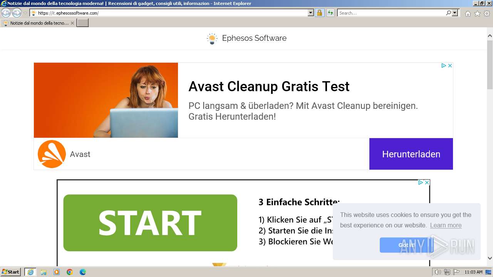Open the recent pages dropdown arrow

pyautogui.click(x=25, y=13)
